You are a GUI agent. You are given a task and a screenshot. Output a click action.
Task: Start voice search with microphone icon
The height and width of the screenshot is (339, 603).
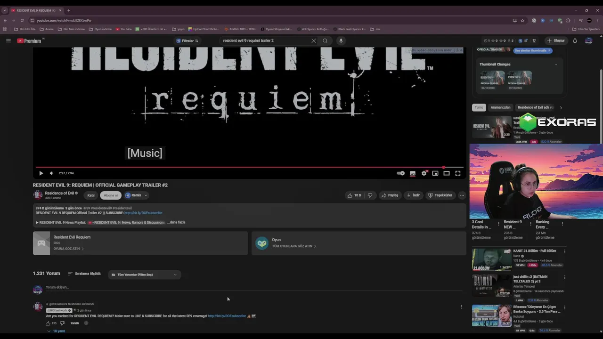coord(341,41)
